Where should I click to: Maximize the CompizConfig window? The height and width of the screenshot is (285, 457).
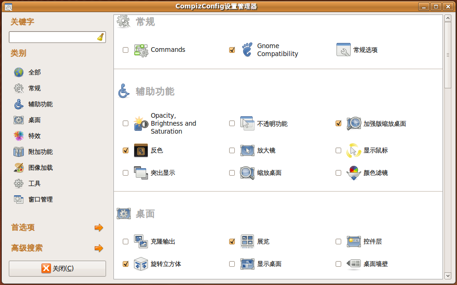click(x=436, y=7)
